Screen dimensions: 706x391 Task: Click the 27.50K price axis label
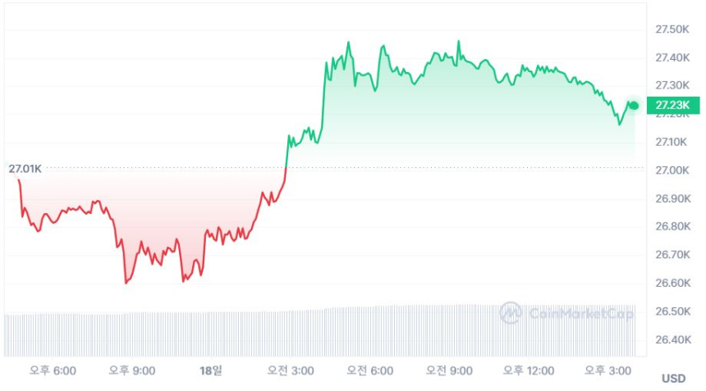(x=672, y=30)
